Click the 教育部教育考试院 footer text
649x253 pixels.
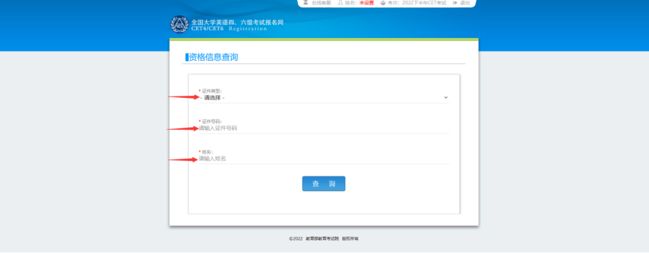pyautogui.click(x=322, y=239)
